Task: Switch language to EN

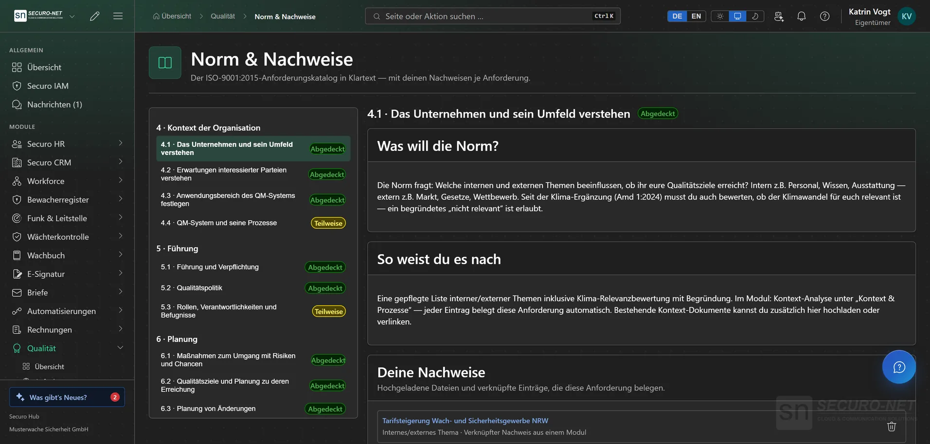Action: [696, 16]
